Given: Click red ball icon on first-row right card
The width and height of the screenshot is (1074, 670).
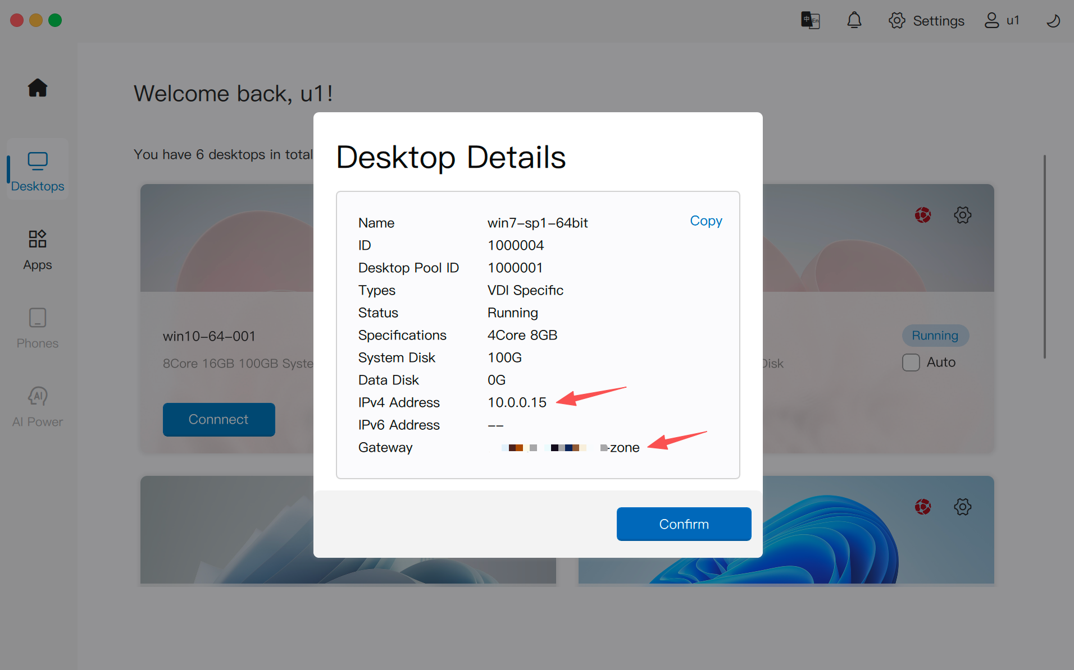Looking at the screenshot, I should tap(922, 215).
